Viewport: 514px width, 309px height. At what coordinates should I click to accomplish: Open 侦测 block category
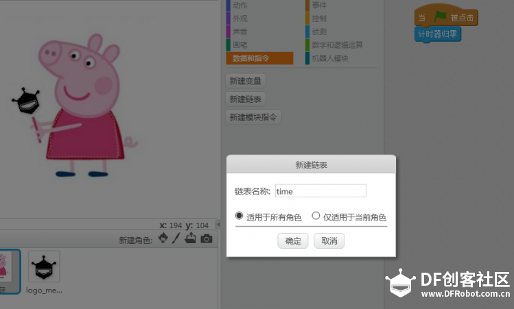point(319,32)
